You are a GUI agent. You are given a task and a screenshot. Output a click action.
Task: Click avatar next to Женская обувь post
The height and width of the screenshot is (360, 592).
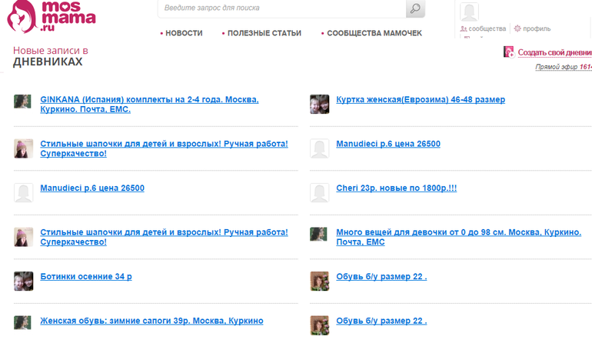click(x=23, y=322)
